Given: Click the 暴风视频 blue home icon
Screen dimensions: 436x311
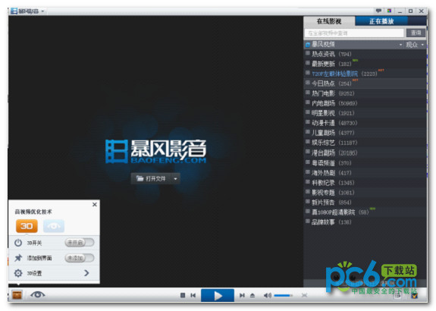Looking at the screenshot, I should [x=308, y=45].
